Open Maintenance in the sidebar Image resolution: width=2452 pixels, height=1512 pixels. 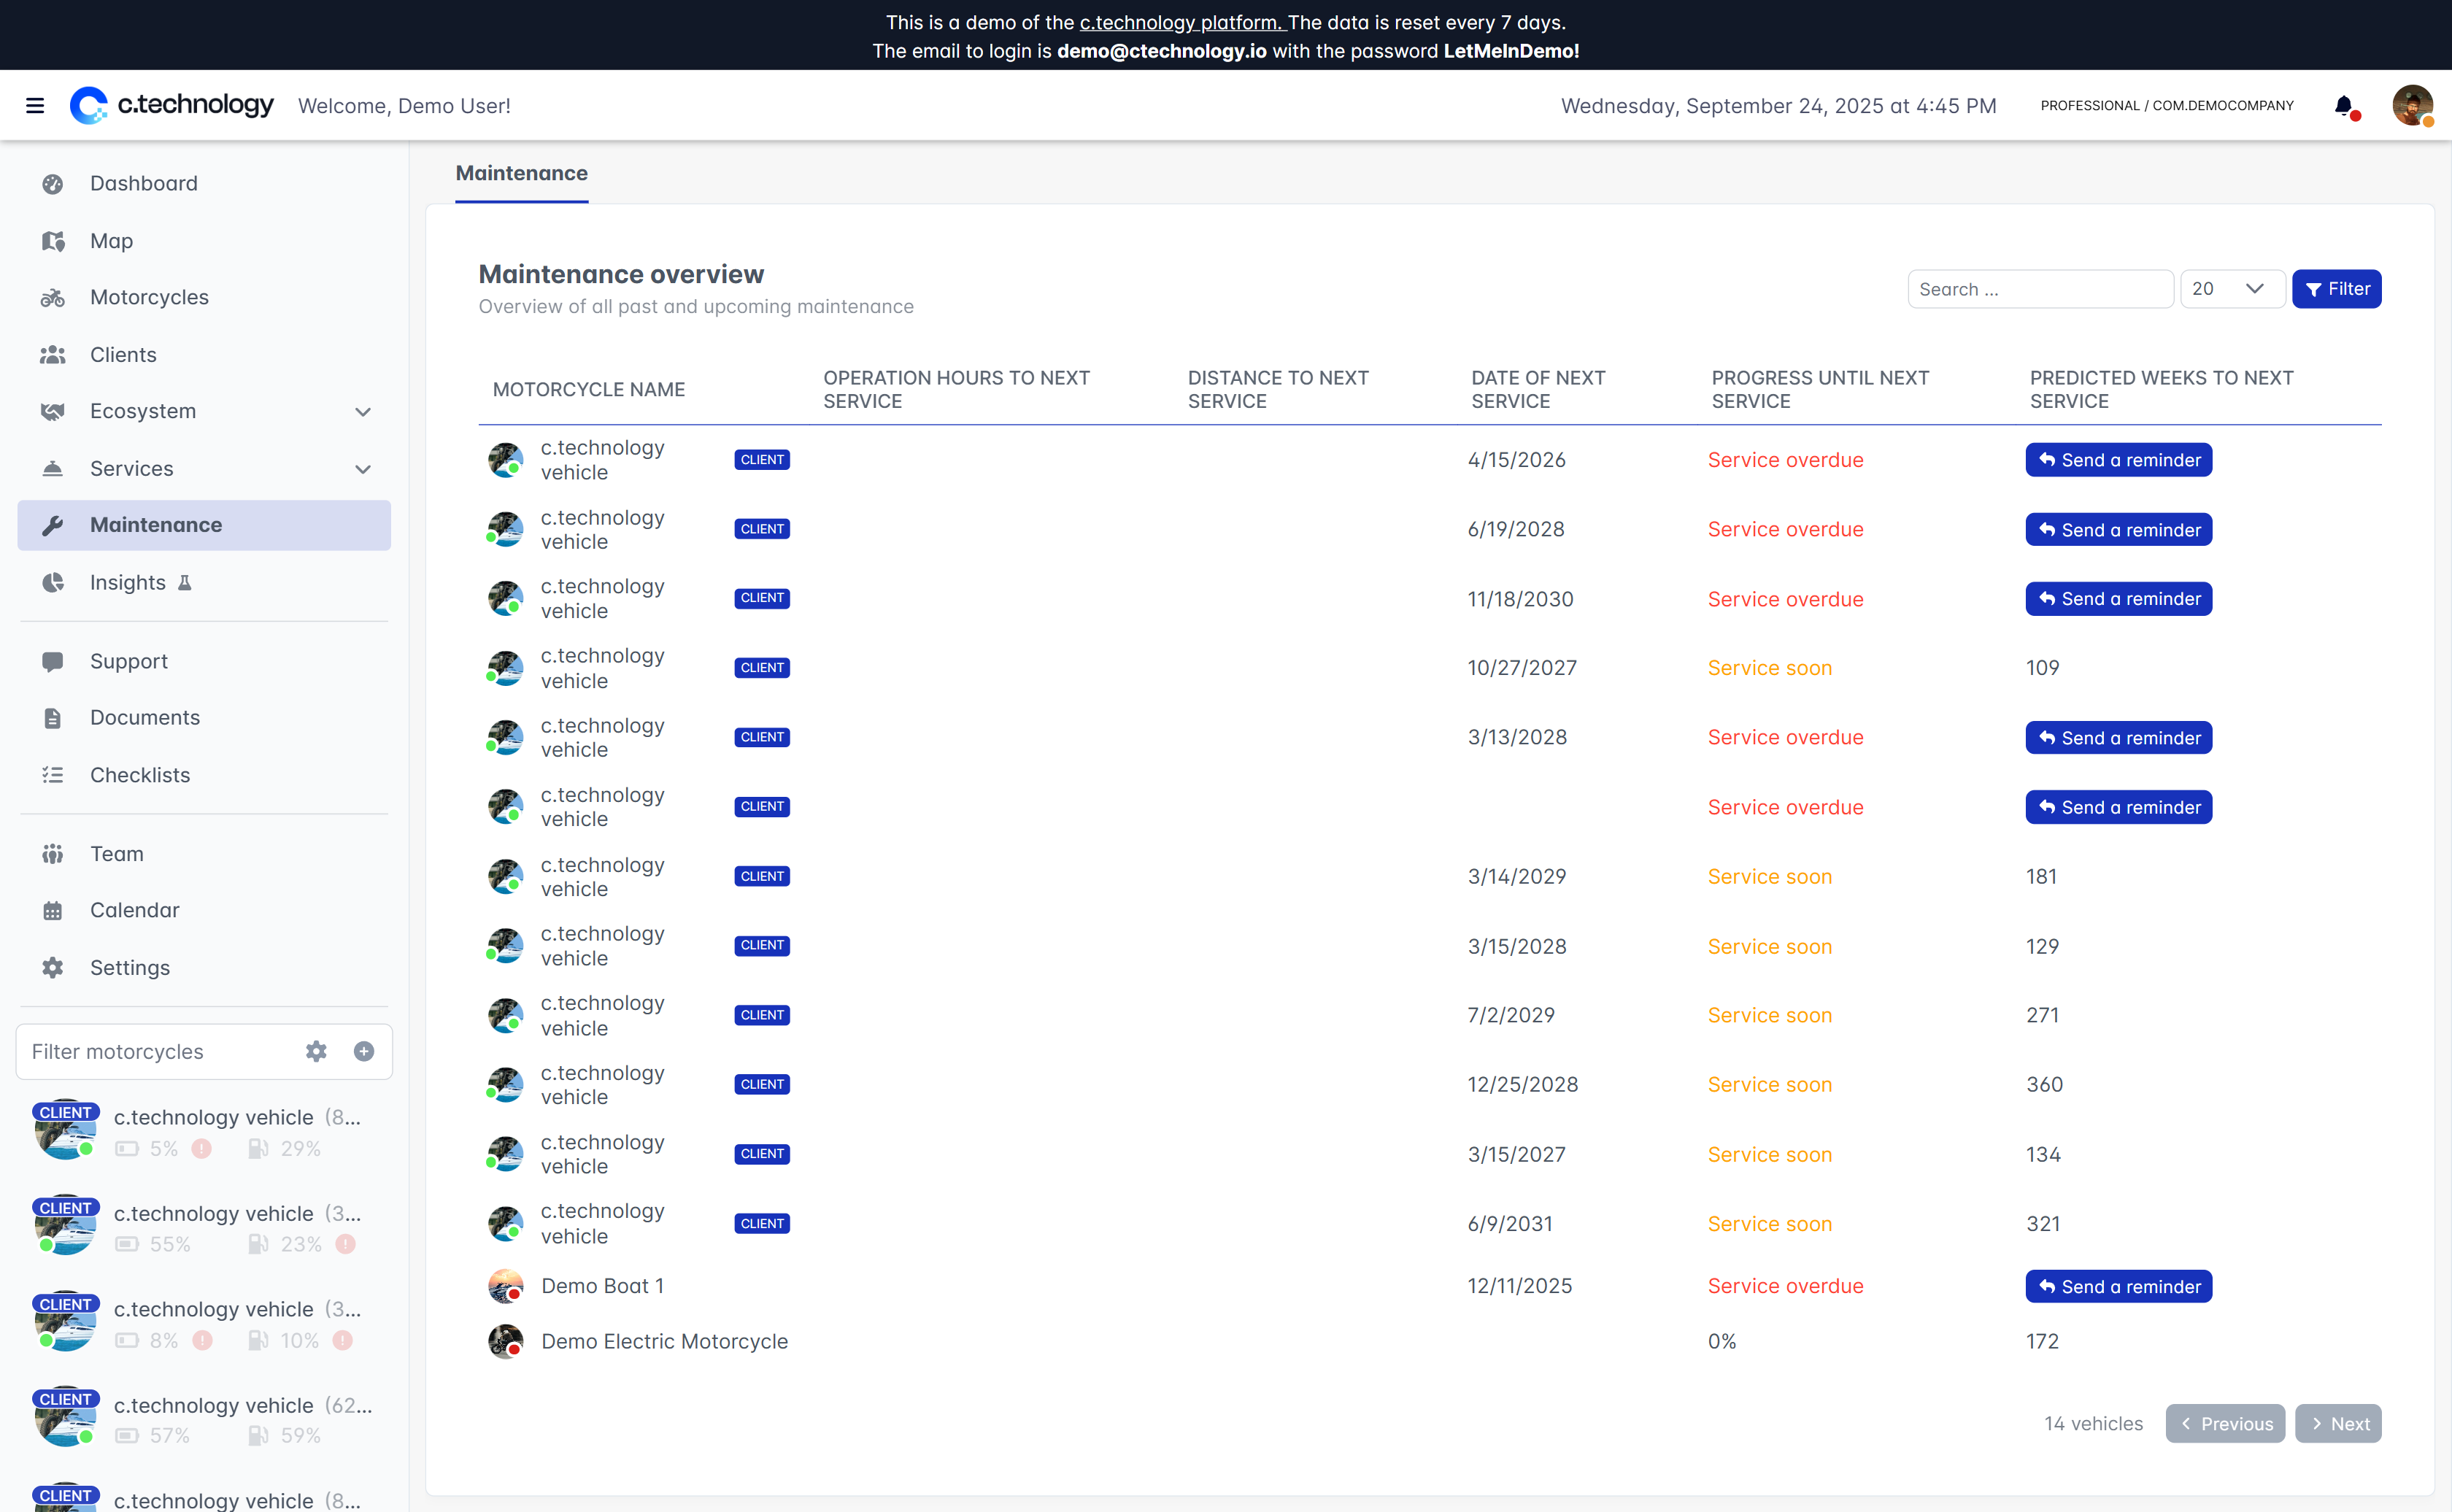(204, 525)
